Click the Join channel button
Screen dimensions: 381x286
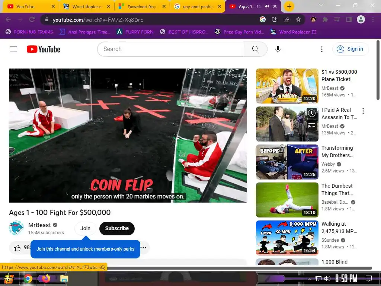(85, 228)
